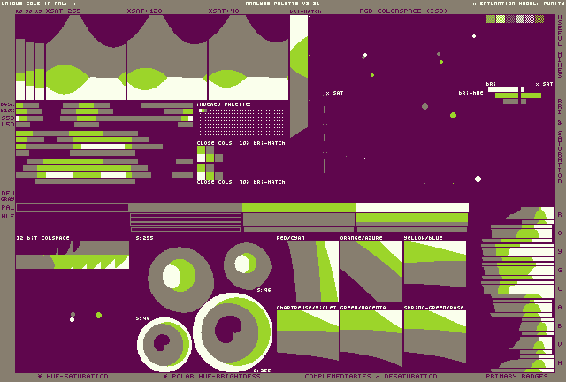The height and width of the screenshot is (382, 566).
Task: Click the SAT:48 hue-brightness curve graph
Action: pyautogui.click(x=249, y=57)
